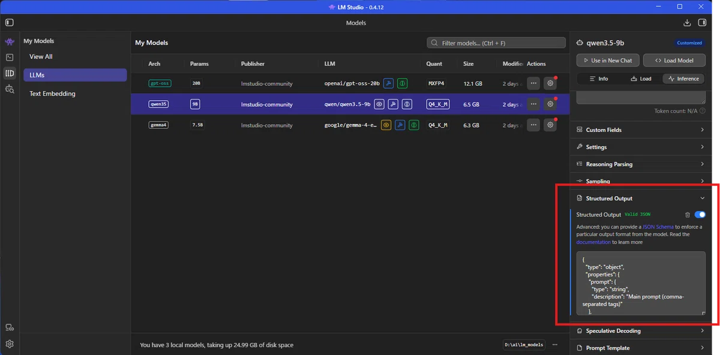Open the Discover model search sidebar icon
Screen dimensions: 720x355
tap(9, 89)
